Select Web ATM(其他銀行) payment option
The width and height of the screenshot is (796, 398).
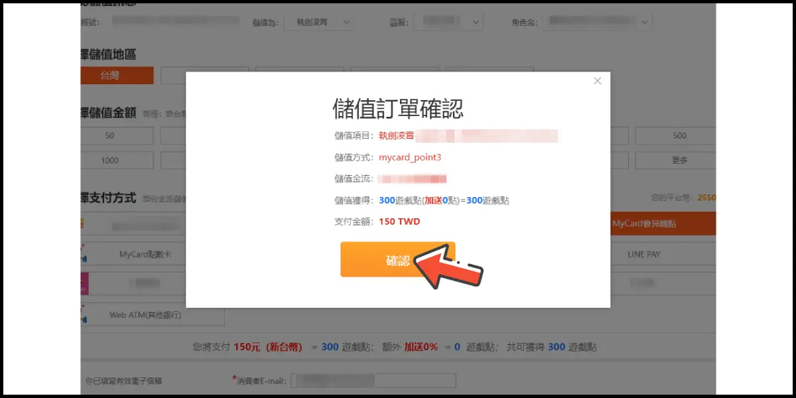click(x=153, y=315)
